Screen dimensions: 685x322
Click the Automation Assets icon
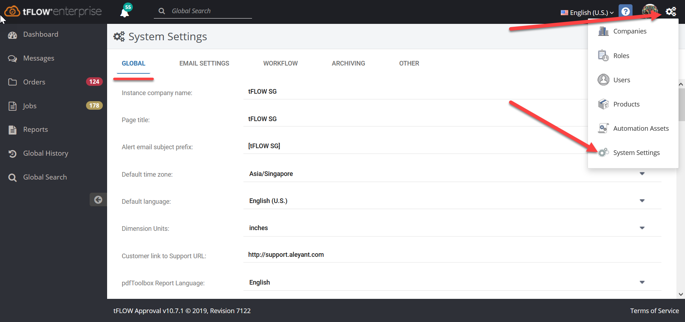point(603,128)
